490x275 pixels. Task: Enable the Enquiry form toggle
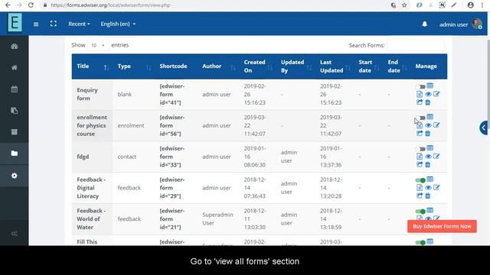[x=420, y=86]
